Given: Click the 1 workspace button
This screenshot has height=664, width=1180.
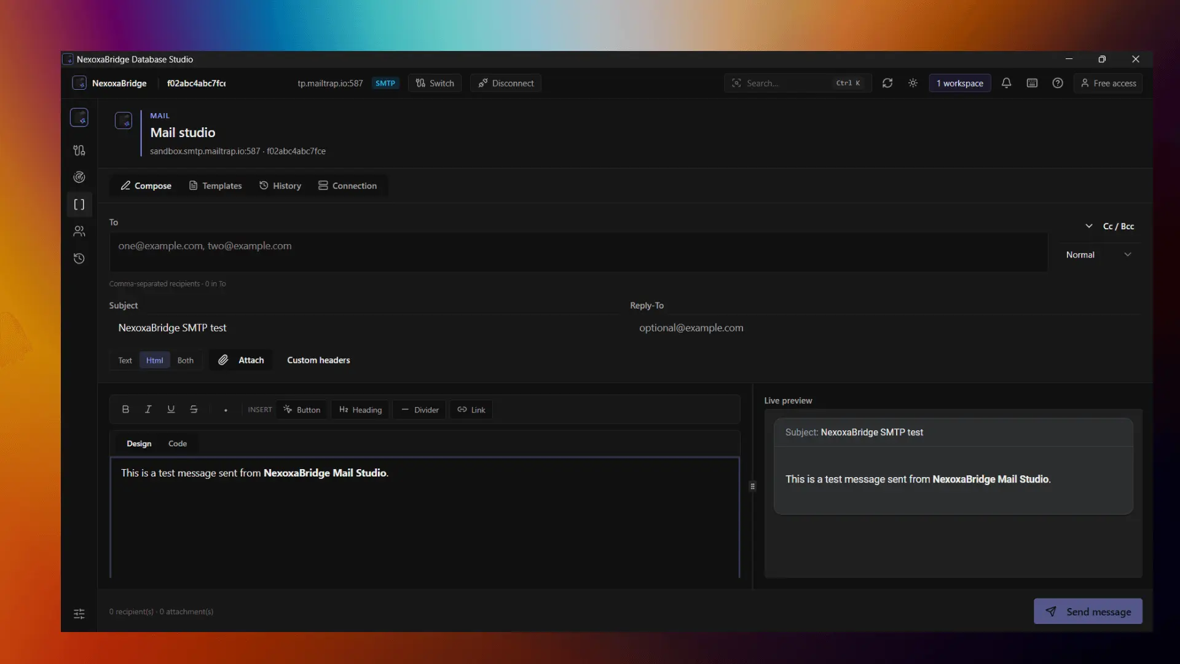Looking at the screenshot, I should coord(960,83).
